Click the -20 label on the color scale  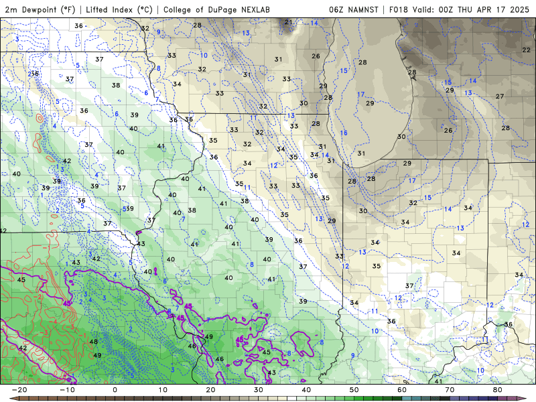pyautogui.click(x=19, y=390)
